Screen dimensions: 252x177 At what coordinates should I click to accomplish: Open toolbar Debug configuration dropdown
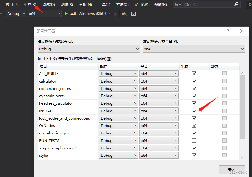pyautogui.click(x=16, y=14)
